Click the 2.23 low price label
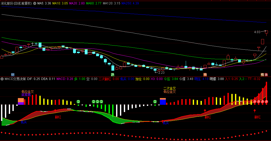This screenshot has width=271, height=141. (x=161, y=72)
